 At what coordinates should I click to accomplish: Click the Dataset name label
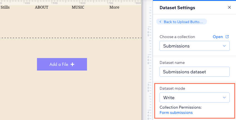pos(172,62)
